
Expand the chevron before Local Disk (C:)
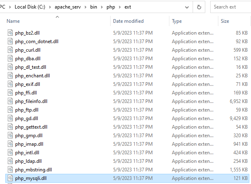click(x=10, y=7)
